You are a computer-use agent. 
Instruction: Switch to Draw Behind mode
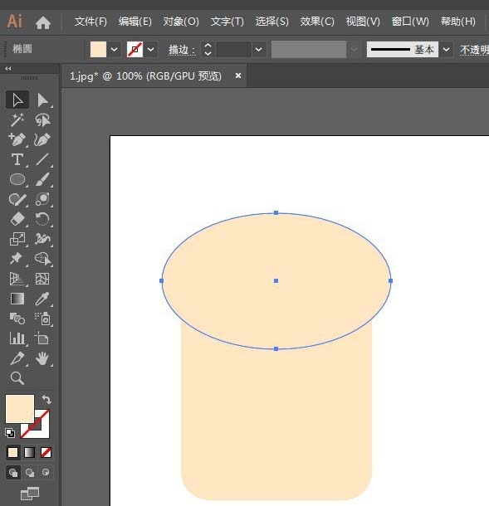pos(30,473)
